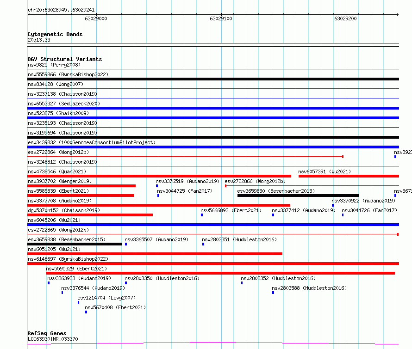
Task: Open esv2722865 (Wong2012b) variant
Action: (58, 230)
